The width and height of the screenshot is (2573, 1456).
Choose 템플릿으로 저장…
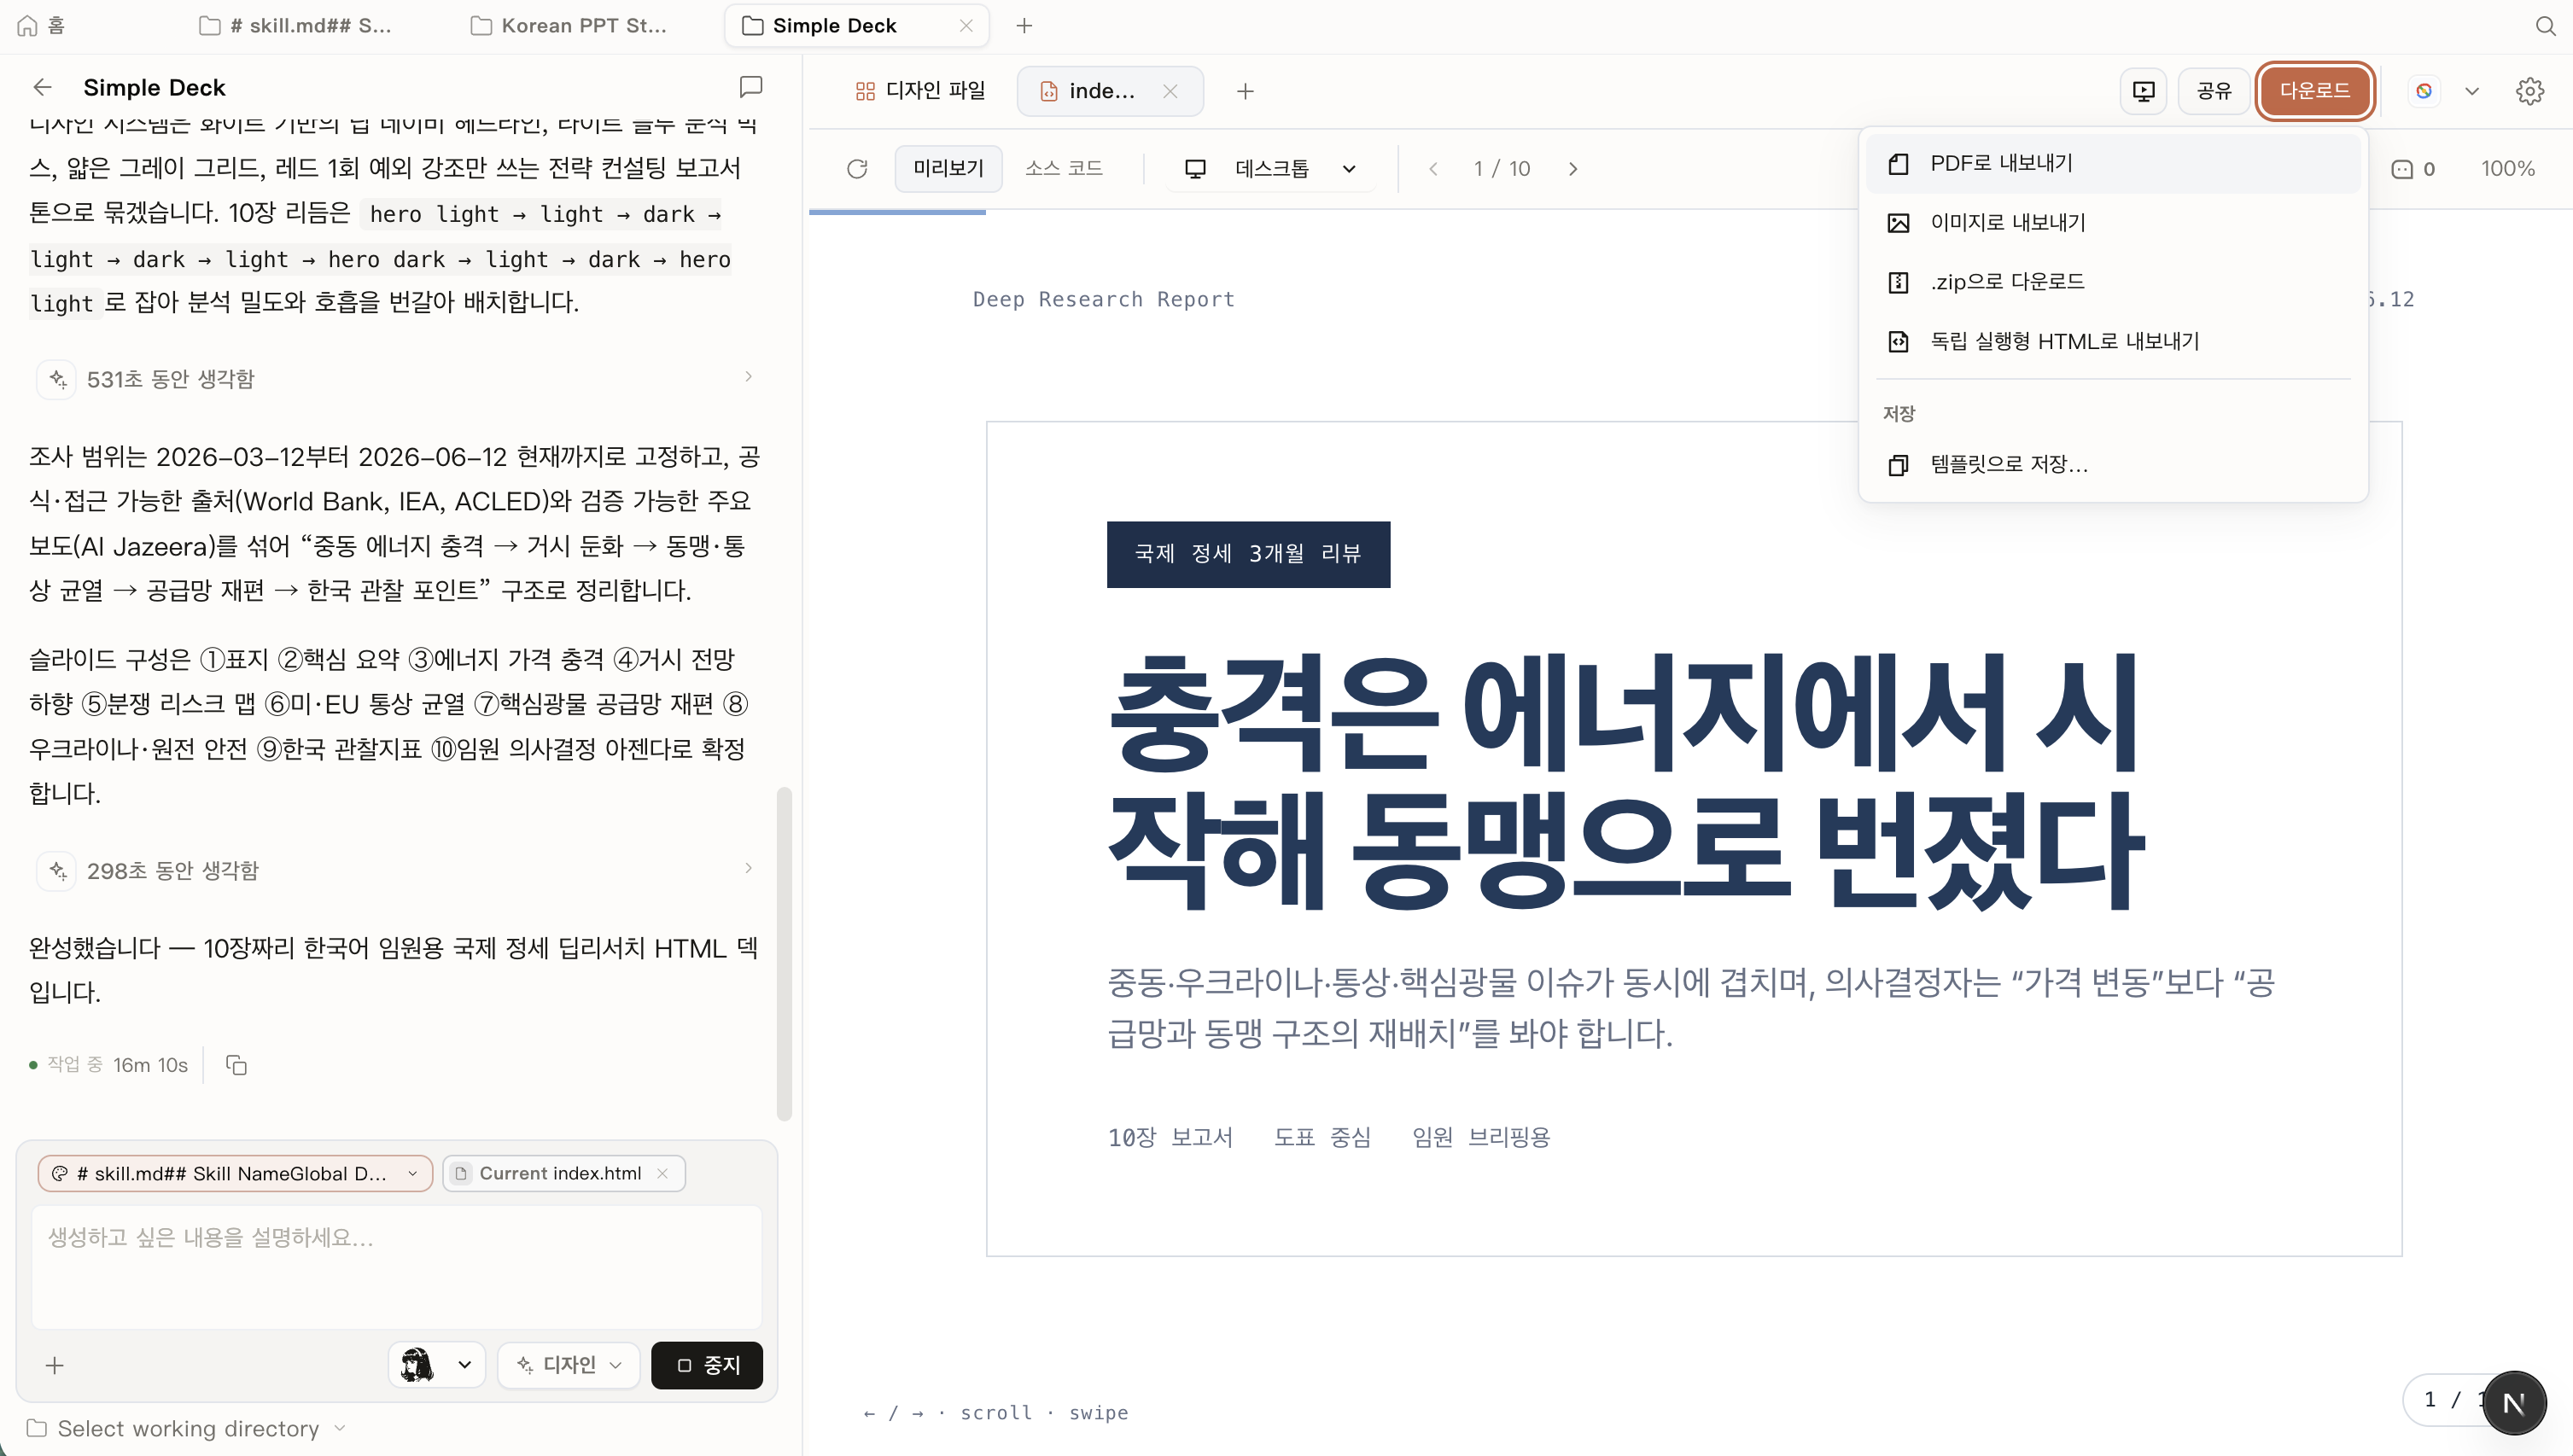(2112, 464)
